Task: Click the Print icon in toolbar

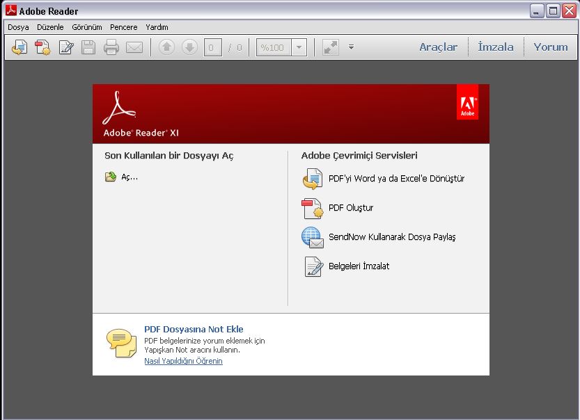Action: (111, 47)
